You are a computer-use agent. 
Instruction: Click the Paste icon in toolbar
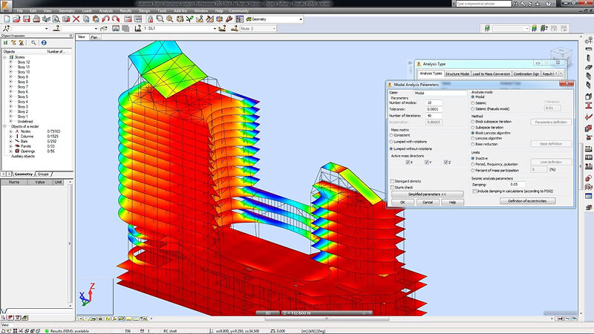click(x=96, y=19)
